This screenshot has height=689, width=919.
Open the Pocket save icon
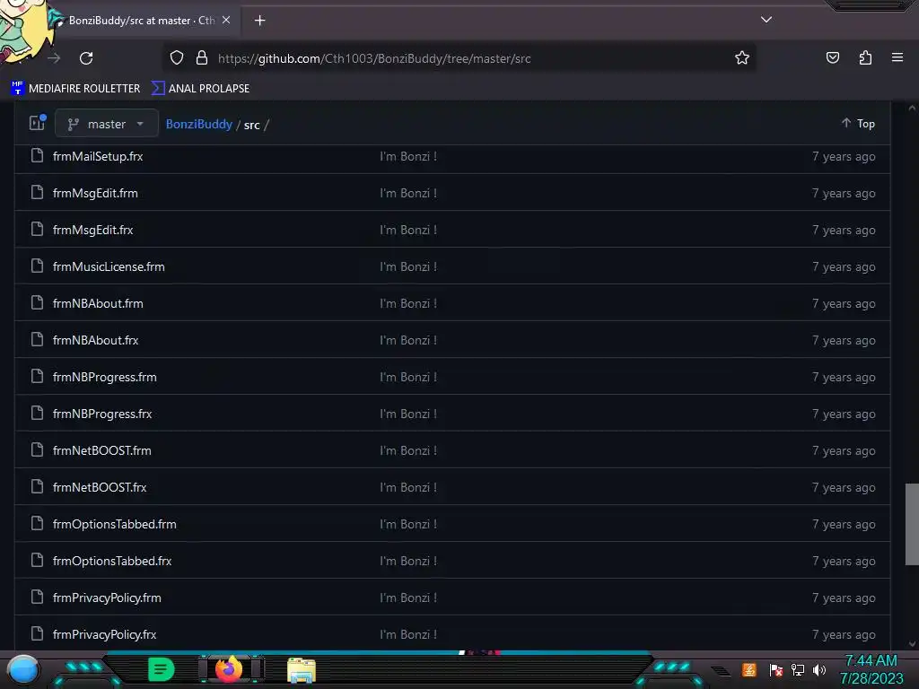[832, 57]
